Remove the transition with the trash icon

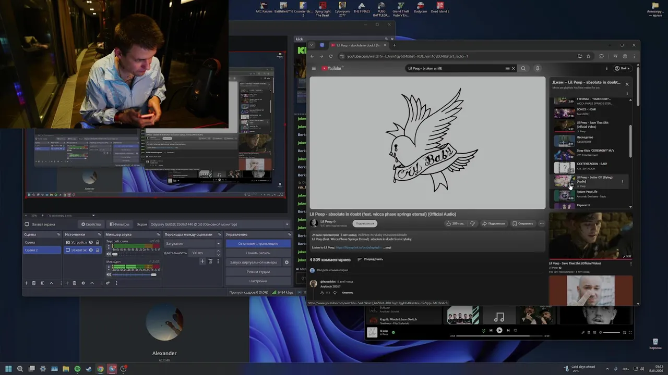[x=210, y=261]
